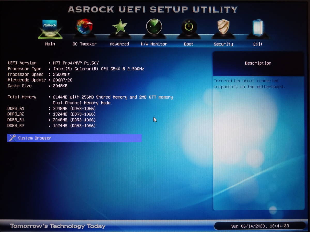Click the 'Information about connected components' description text

coord(250,84)
